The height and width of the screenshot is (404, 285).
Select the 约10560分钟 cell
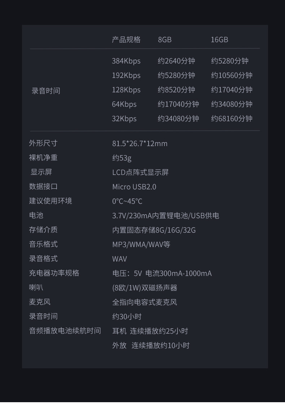coord(232,75)
